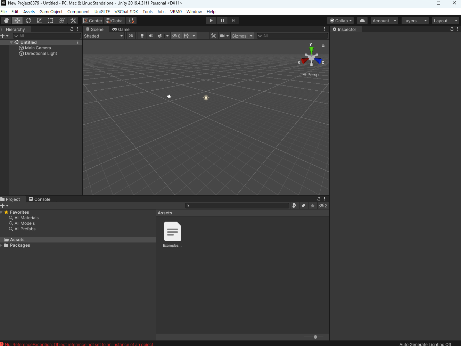Screen dimensions: 461x346
Task: Save search as favorite star icon
Action: click(x=313, y=206)
